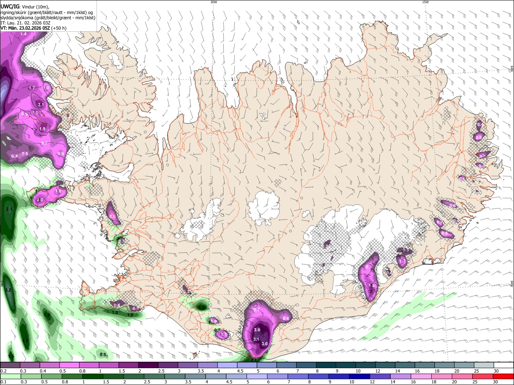Click the 1.9 snow value in the northwest

42,129
